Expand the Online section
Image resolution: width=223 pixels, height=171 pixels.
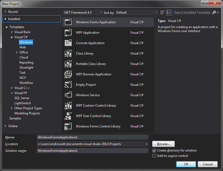5,126
